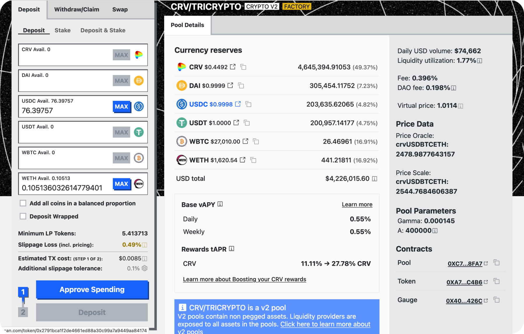Click the CRV reserve amount 4,645,394.91053

click(324, 67)
